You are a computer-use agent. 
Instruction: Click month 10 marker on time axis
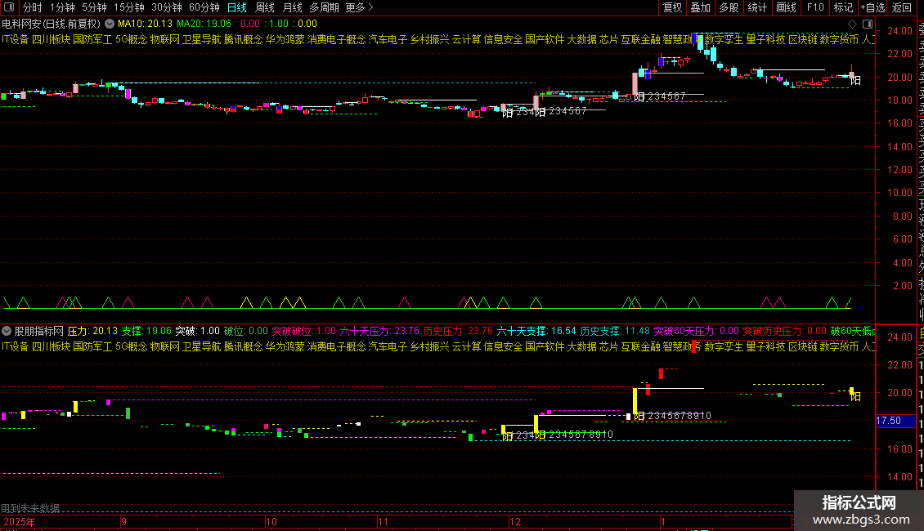(x=271, y=521)
